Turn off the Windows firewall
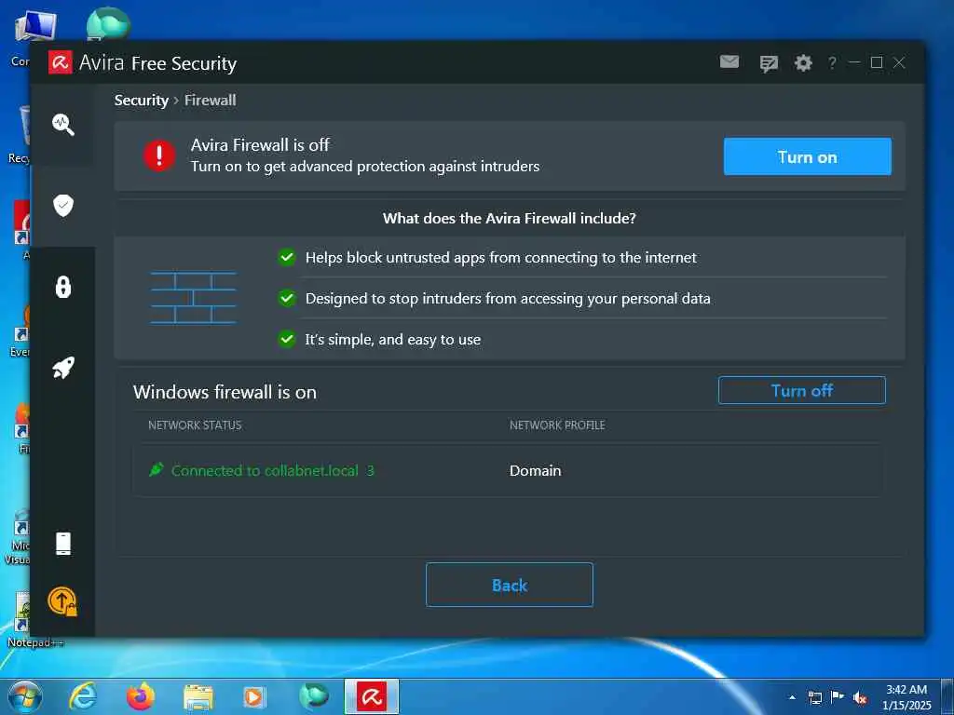This screenshot has width=954, height=715. pyautogui.click(x=802, y=390)
